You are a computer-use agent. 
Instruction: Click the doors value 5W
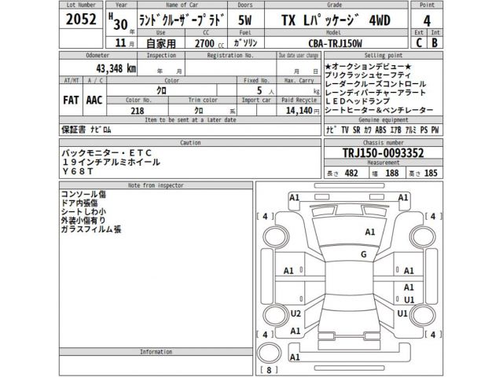pyautogui.click(x=244, y=20)
